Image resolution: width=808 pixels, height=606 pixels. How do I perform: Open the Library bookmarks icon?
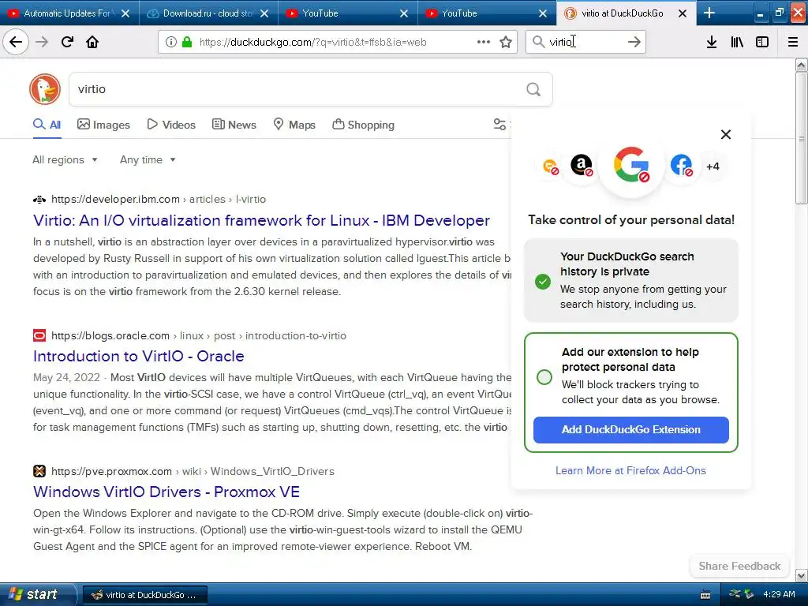pyautogui.click(x=737, y=42)
